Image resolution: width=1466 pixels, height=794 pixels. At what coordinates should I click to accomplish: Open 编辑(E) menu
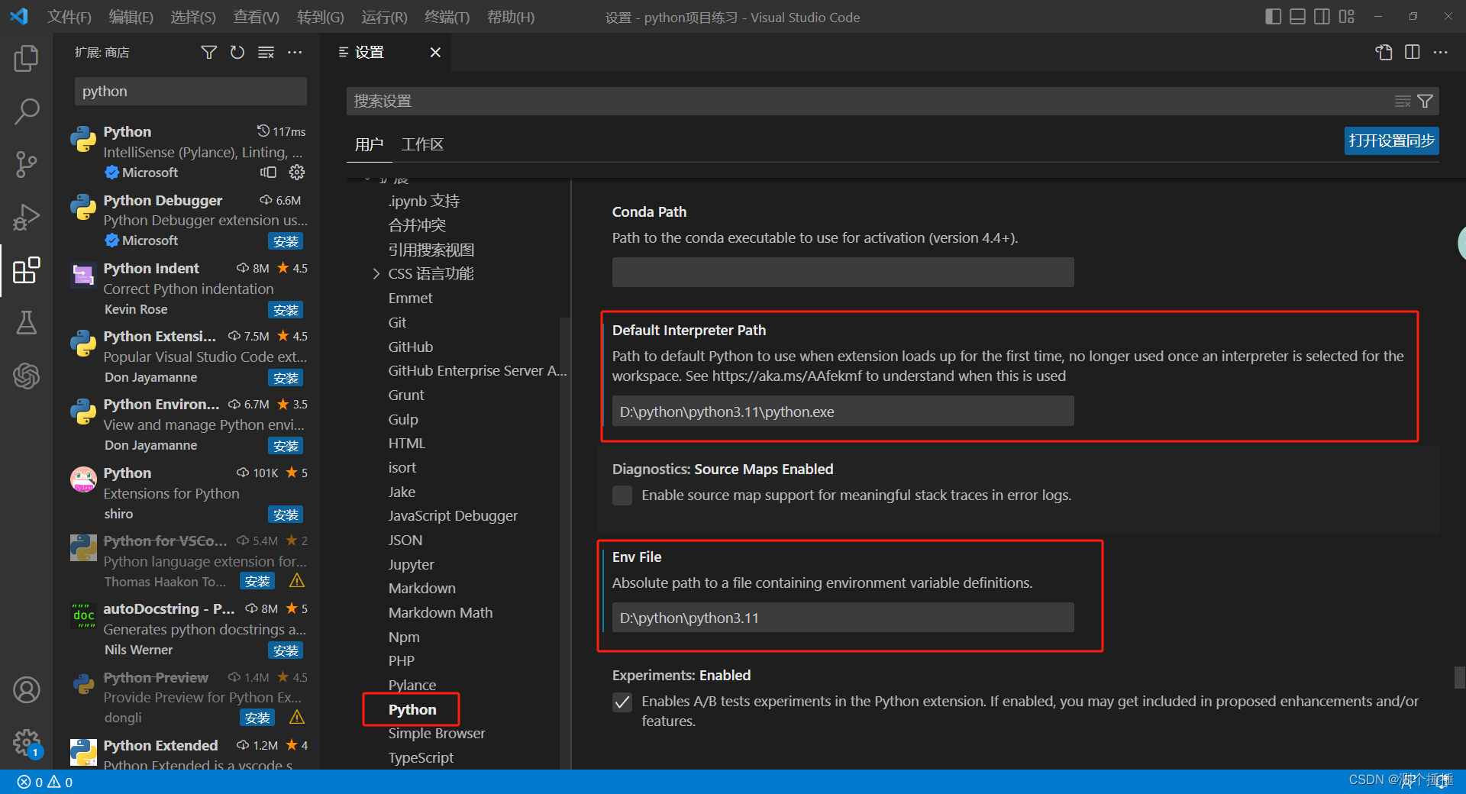coord(131,17)
